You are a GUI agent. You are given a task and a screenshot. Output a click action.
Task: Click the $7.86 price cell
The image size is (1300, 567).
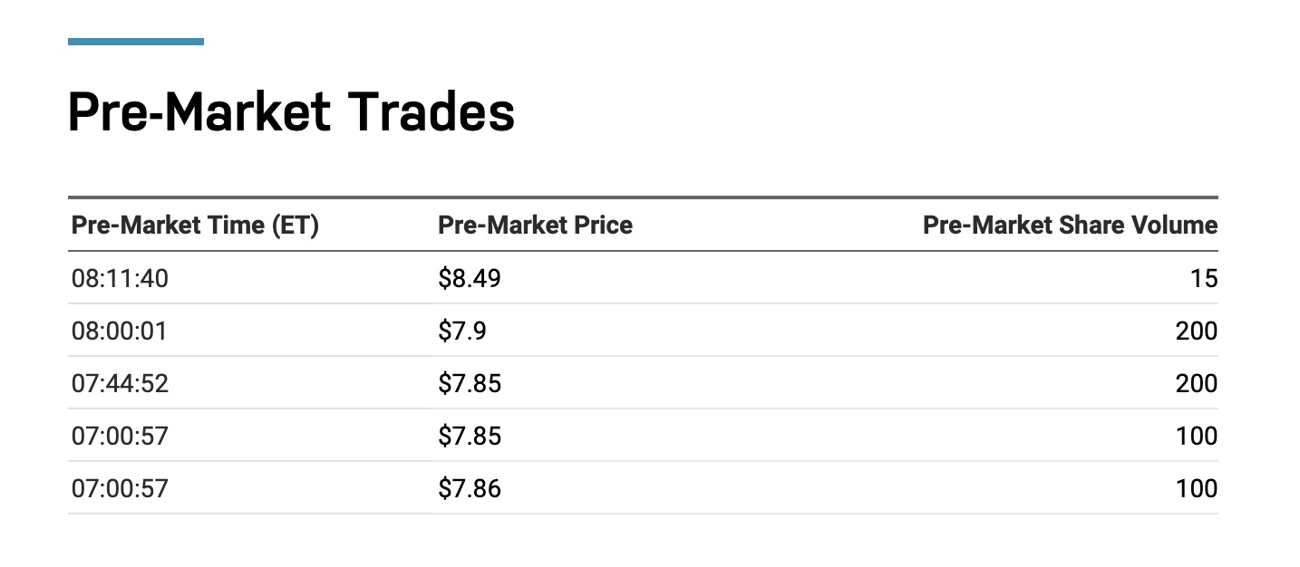[x=469, y=489]
